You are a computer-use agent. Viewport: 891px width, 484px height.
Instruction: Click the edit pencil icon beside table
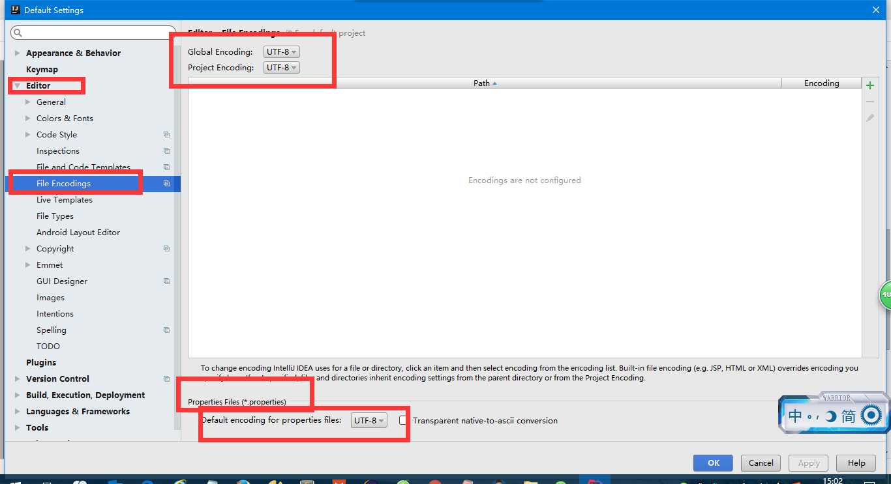pyautogui.click(x=869, y=118)
